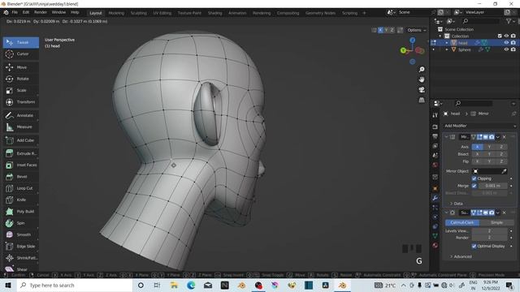Viewport: 520px width, 292px height.
Task: Adjust Render levels value field
Action: pyautogui.click(x=489, y=238)
